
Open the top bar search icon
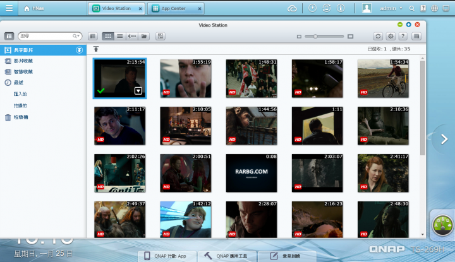click(x=411, y=8)
